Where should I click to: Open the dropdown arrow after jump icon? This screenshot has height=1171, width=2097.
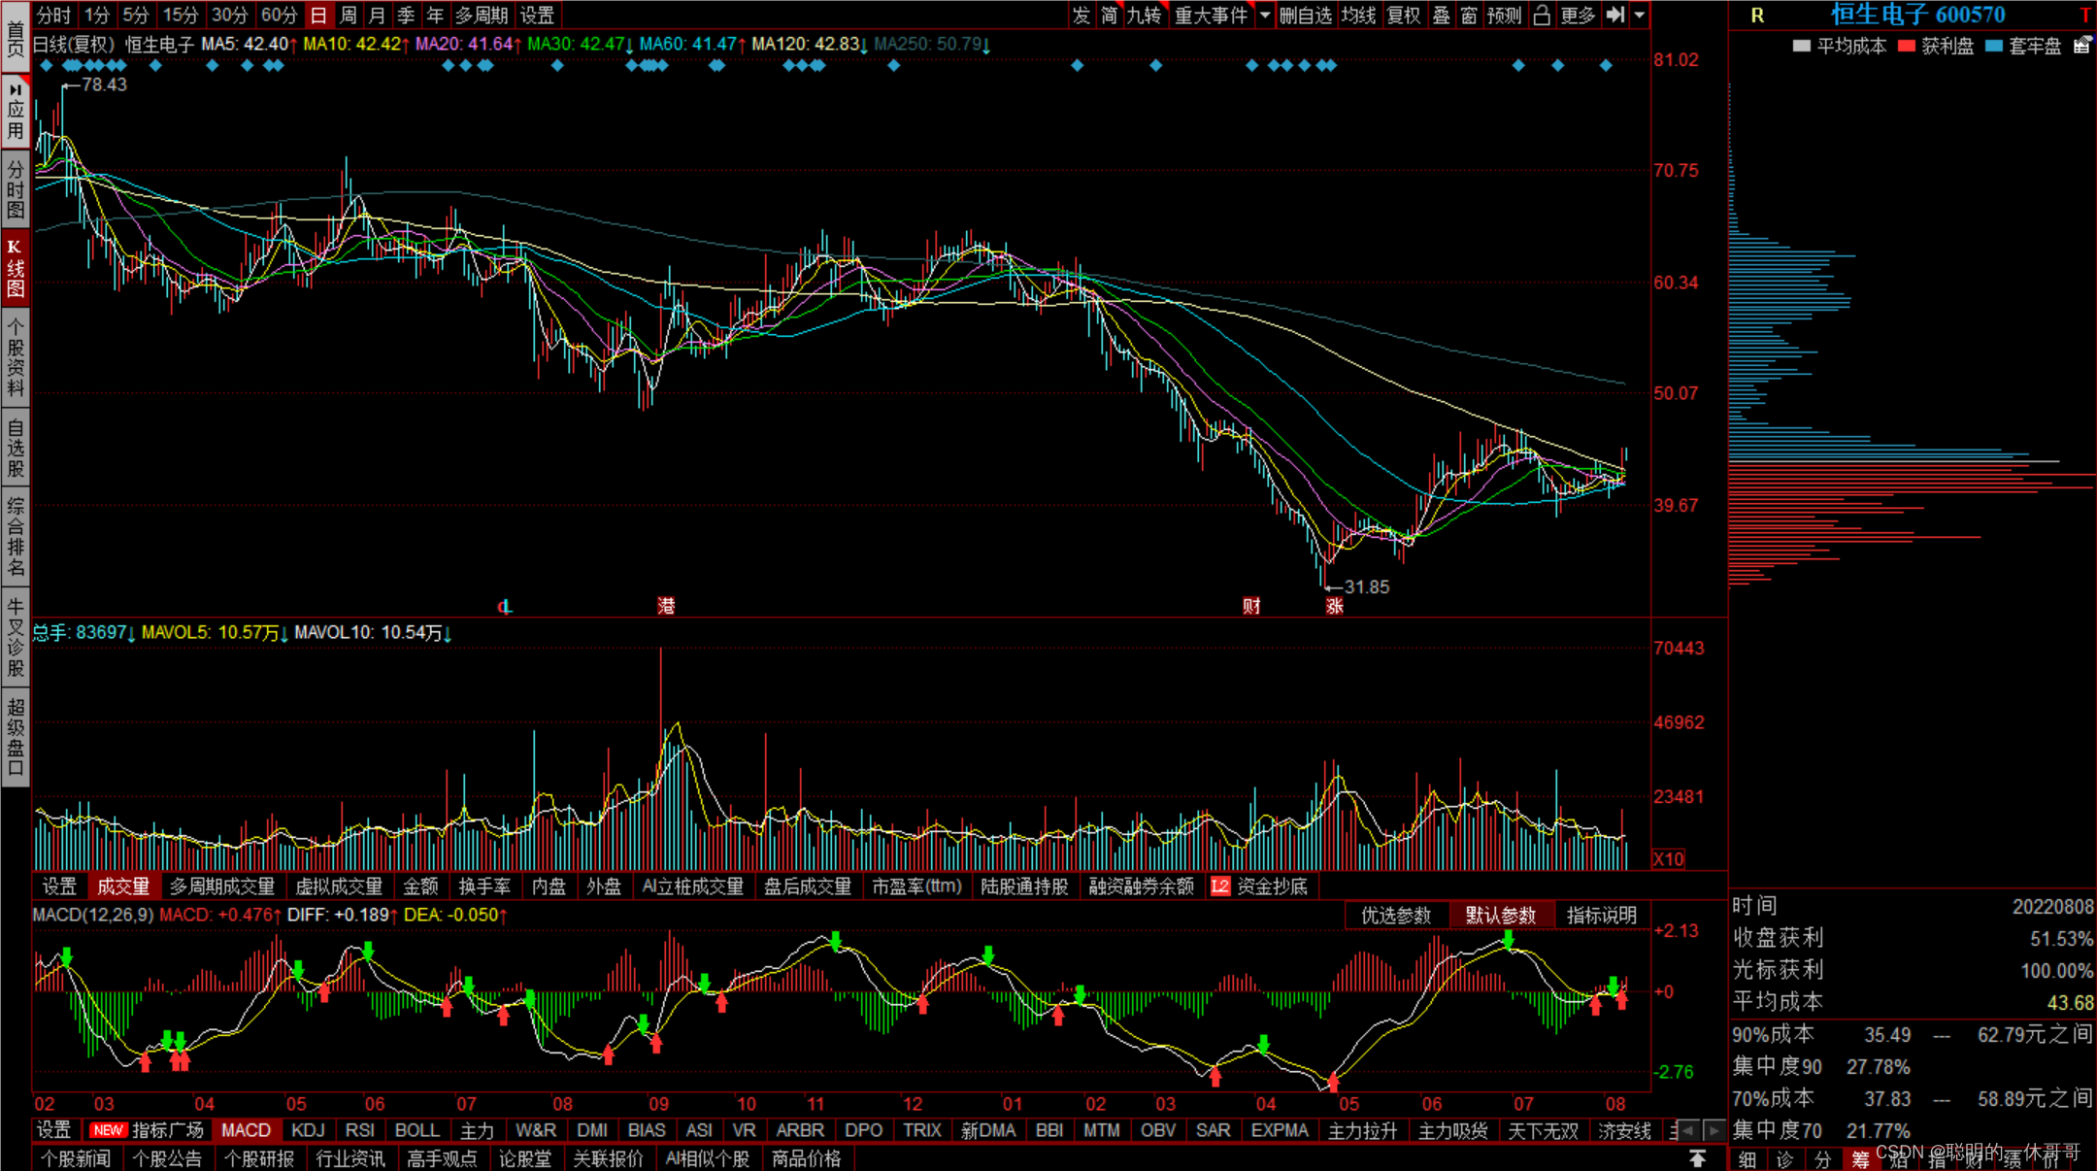(1640, 15)
